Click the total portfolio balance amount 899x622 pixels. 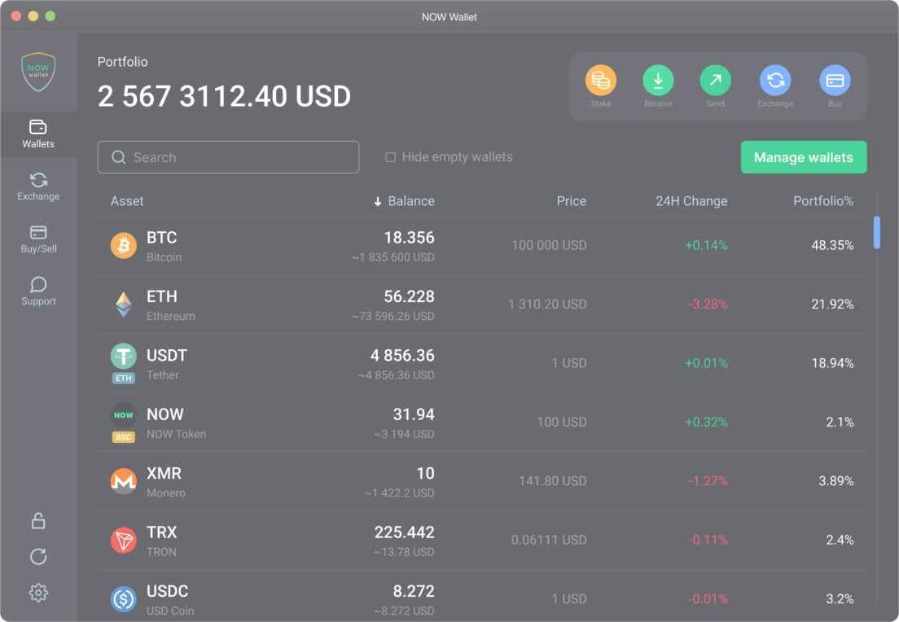coord(224,96)
